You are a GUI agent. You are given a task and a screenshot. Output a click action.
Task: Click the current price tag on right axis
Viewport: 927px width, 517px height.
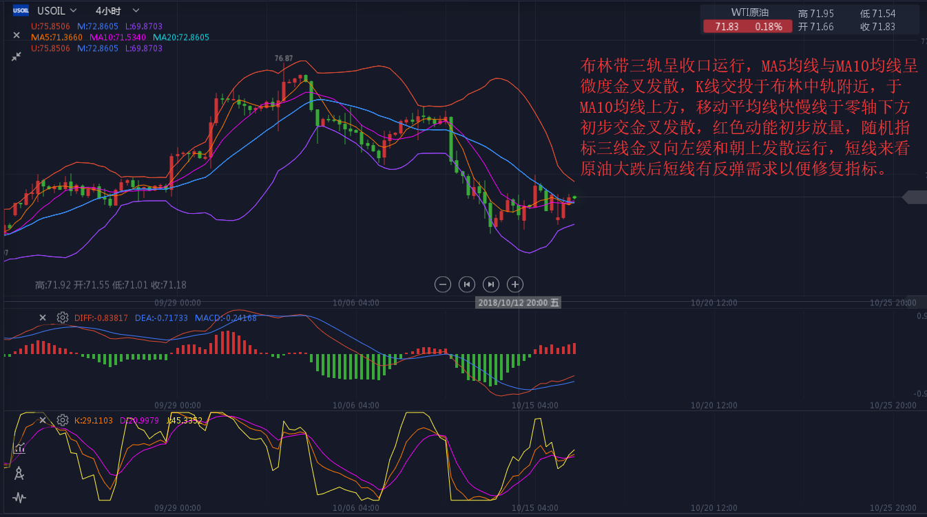tap(915, 198)
